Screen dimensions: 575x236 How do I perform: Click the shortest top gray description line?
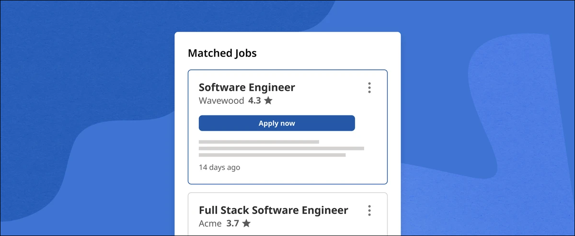point(259,142)
